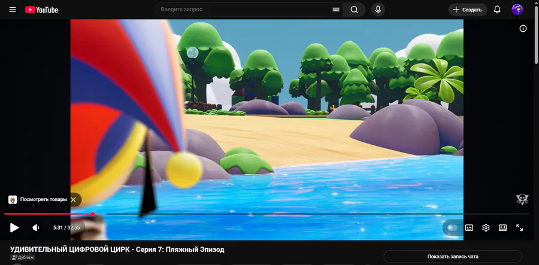This screenshot has width=539, height=265.
Task: Open the Создать create button
Action: coord(468,10)
